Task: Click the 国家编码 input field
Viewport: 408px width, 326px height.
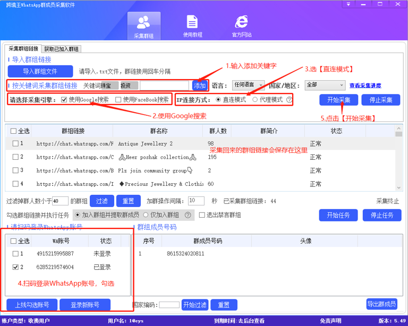Action: tap(169, 305)
